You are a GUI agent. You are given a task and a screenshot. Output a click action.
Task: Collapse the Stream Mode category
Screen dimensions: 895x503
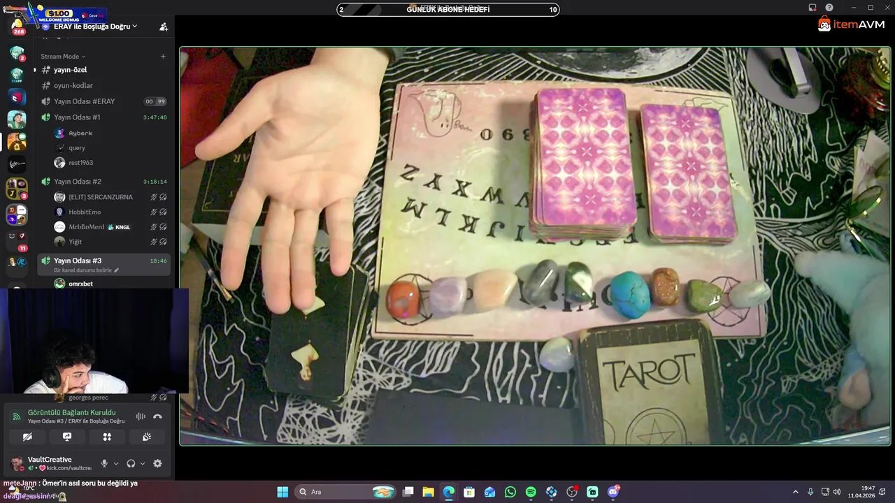pyautogui.click(x=63, y=57)
